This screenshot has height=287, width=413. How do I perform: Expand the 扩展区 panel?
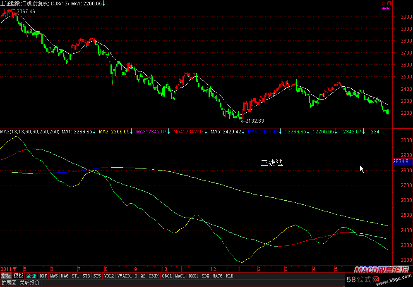point(8,283)
